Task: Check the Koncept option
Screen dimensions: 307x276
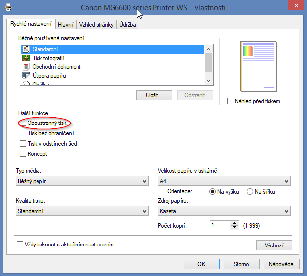Action: (x=23, y=154)
